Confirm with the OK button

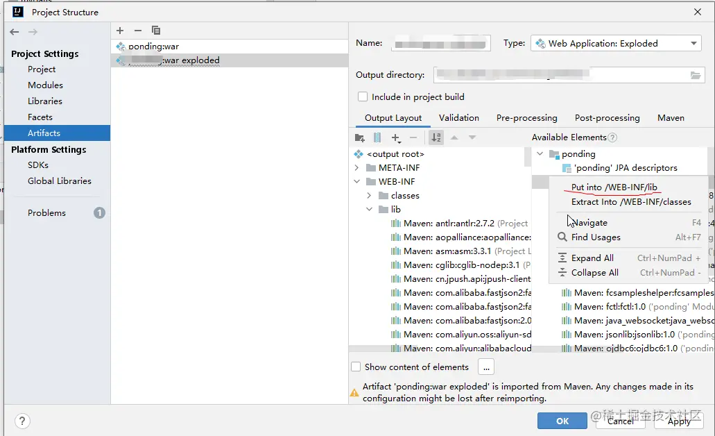pos(562,421)
